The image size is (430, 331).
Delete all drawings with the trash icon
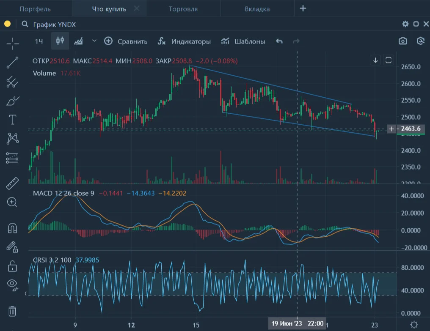tap(12, 311)
